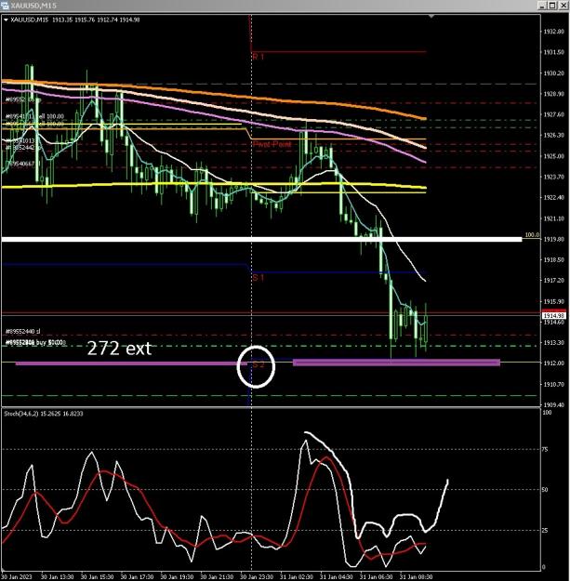Click the Stoch(34,6,2) indicator label
Screen dimensions: 570x581
[44, 414]
